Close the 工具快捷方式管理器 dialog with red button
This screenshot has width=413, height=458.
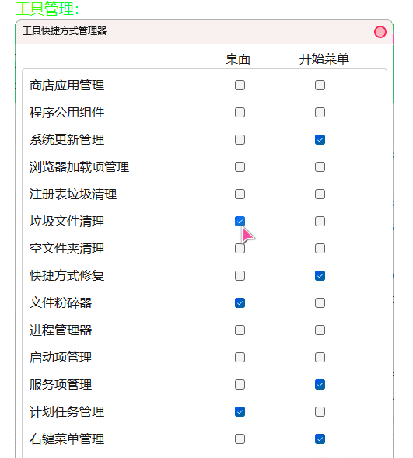pyautogui.click(x=380, y=32)
